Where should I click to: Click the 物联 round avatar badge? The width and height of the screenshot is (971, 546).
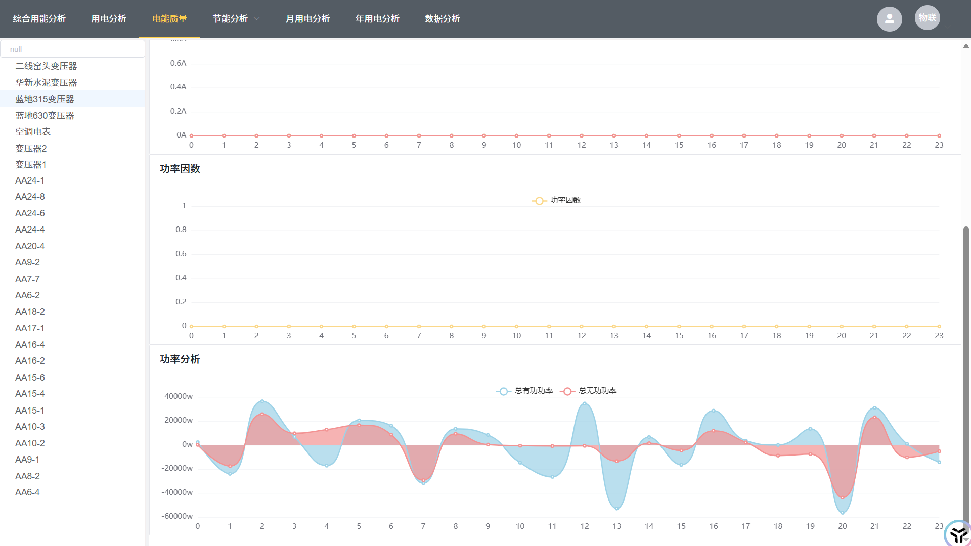coord(927,18)
